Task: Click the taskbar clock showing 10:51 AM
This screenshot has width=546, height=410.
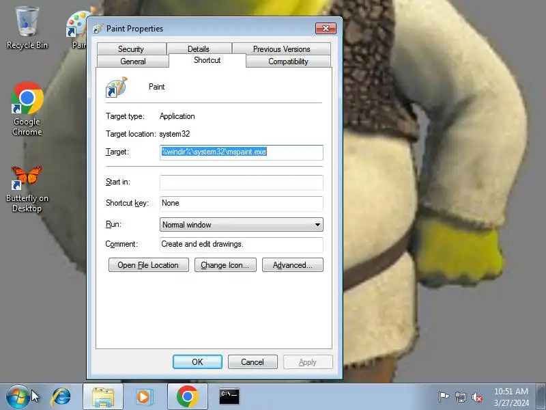Action: click(x=511, y=397)
